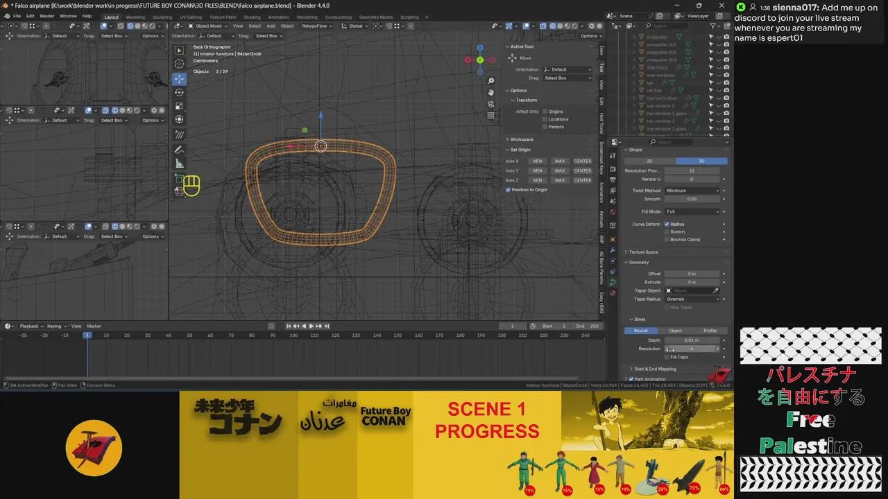Disable Position to Origin checkbox

(508, 190)
